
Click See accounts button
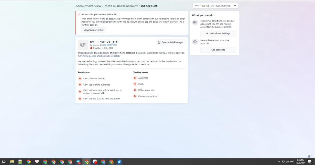tap(218, 50)
